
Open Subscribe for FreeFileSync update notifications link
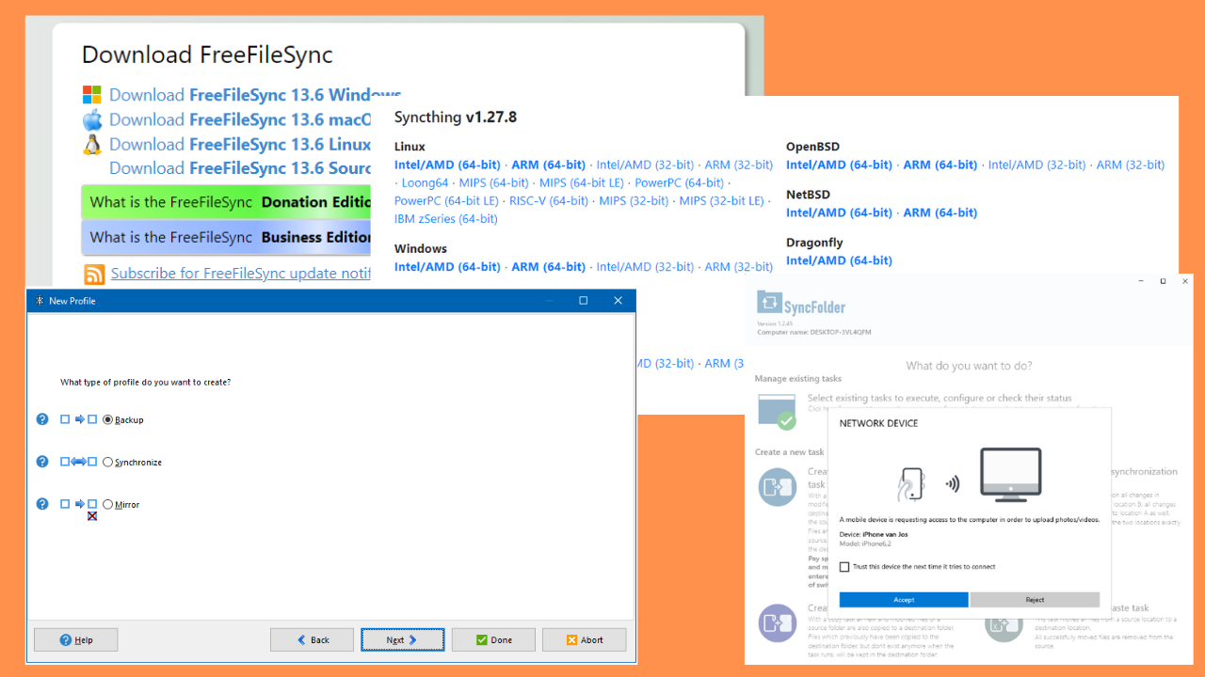coord(241,274)
